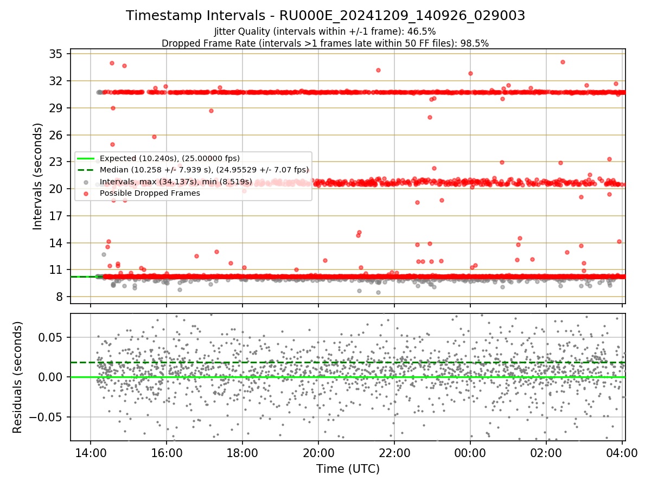Click the Dropped Frame Rate subtitle line
Image resolution: width=651 pixels, height=488 pixels.
(325, 43)
